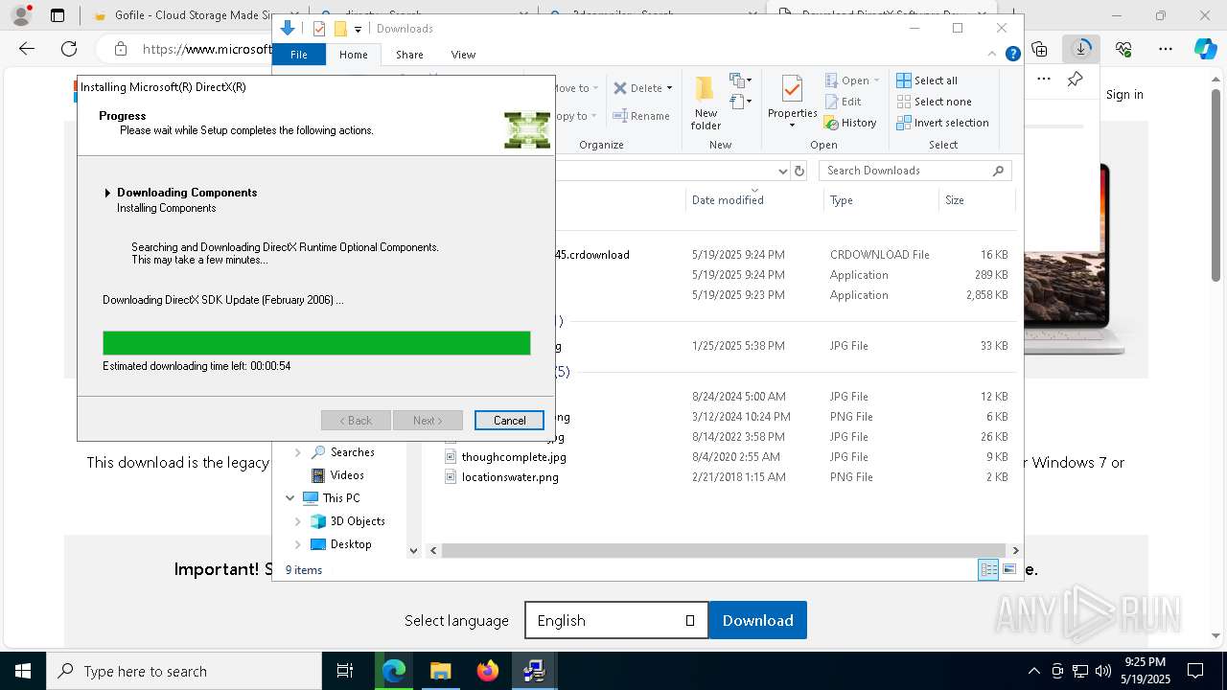Click Edit in the Open group
Viewport: 1227px width, 690px height.
click(844, 102)
